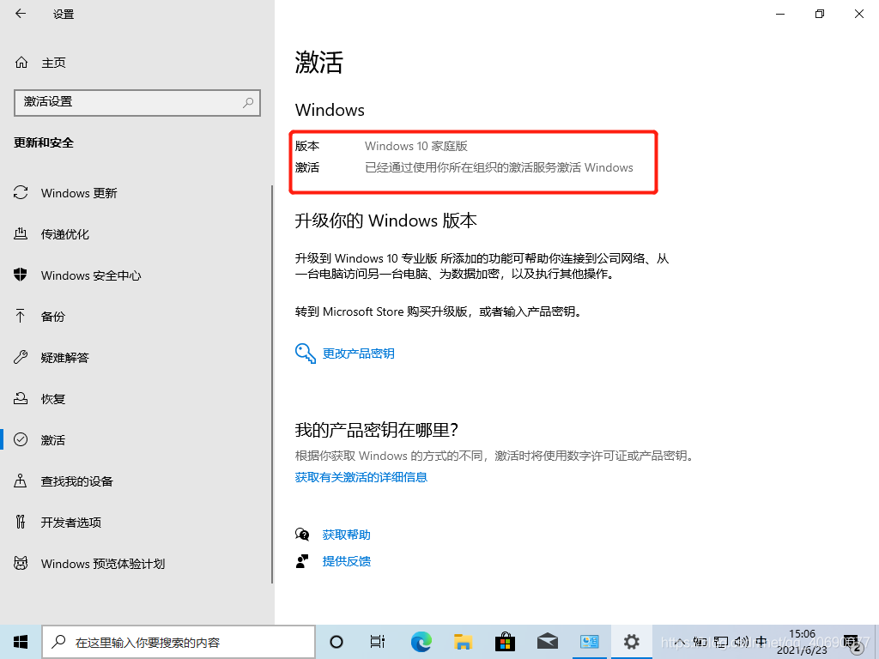Click the volume speaker icon in the tray
The height and width of the screenshot is (659, 879).
[x=741, y=642]
